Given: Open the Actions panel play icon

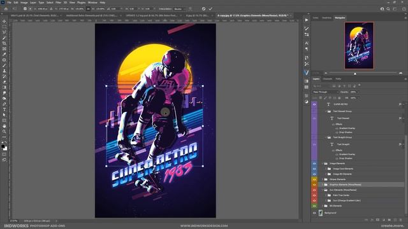Looking at the screenshot, I should point(307,20).
